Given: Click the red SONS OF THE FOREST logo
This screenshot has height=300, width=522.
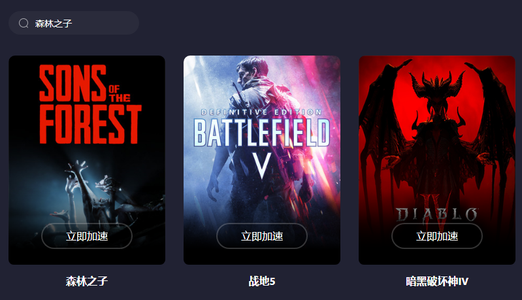Looking at the screenshot, I should tap(90, 104).
